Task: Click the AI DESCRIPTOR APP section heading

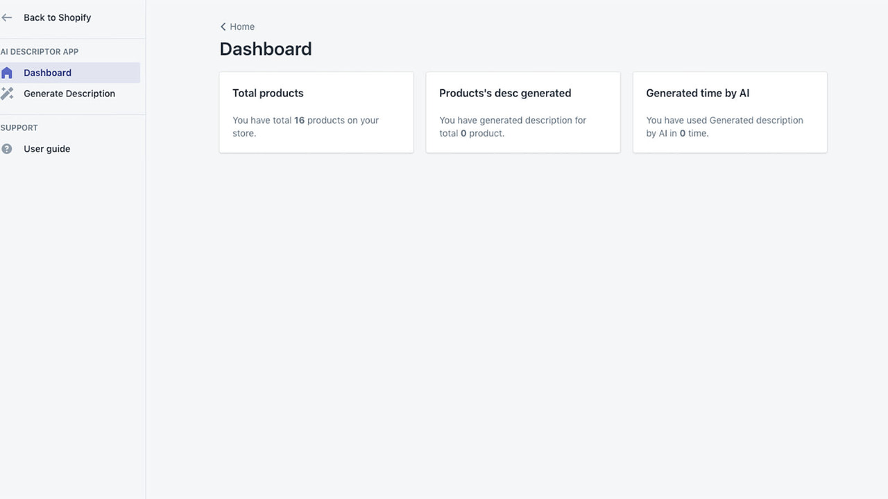Action: (x=40, y=51)
